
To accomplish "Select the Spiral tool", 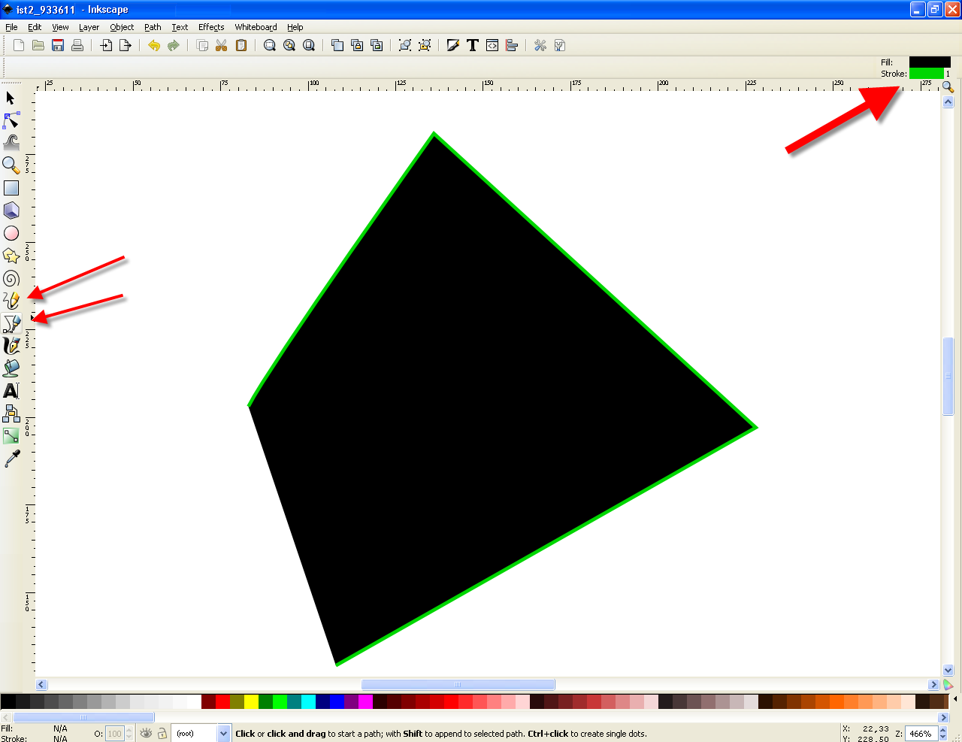I will (11, 278).
